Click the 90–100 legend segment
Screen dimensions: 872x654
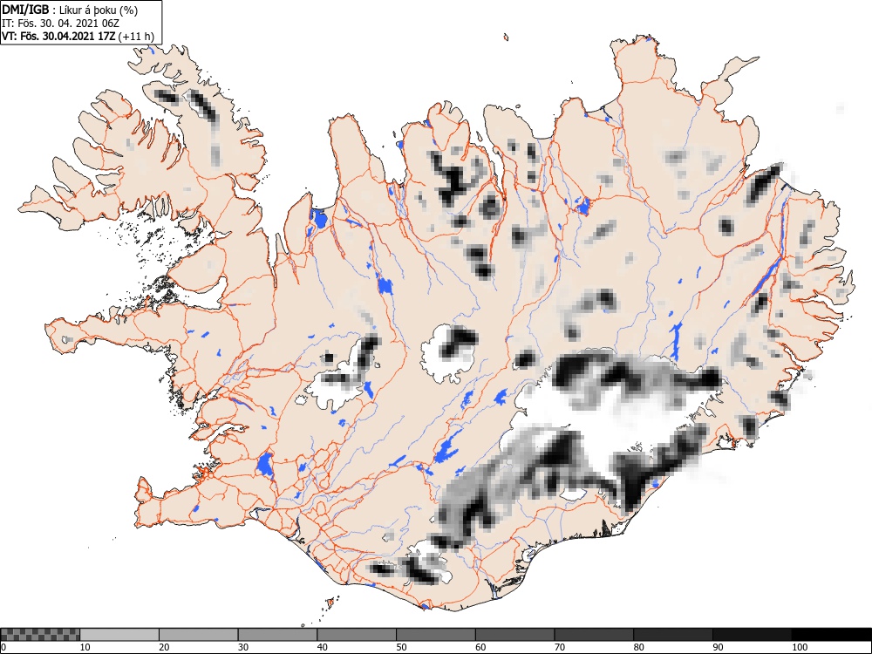pyautogui.click(x=752, y=635)
